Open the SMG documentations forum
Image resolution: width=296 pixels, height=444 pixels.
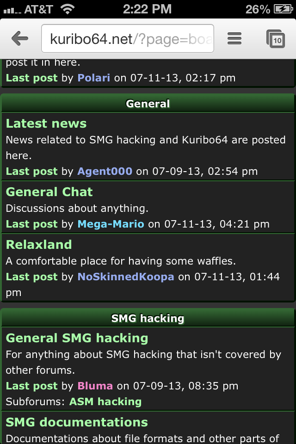[x=77, y=422]
